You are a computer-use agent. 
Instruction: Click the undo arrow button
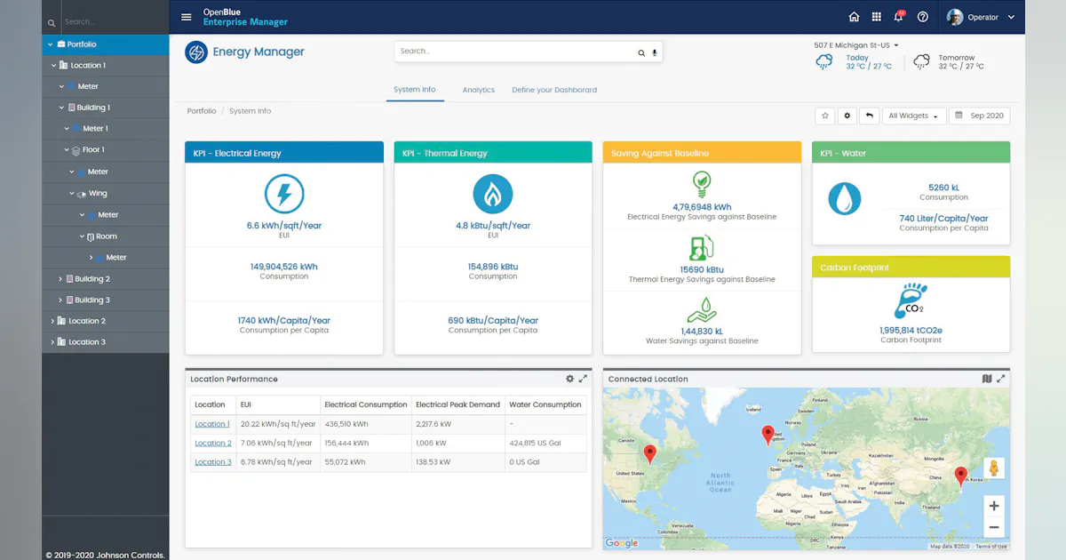(x=870, y=116)
